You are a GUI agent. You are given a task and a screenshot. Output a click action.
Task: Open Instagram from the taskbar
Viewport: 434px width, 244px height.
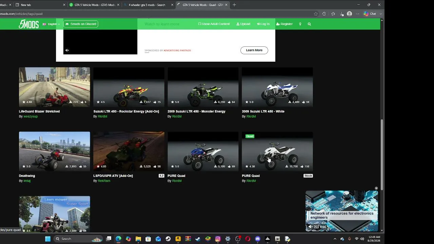(218, 239)
